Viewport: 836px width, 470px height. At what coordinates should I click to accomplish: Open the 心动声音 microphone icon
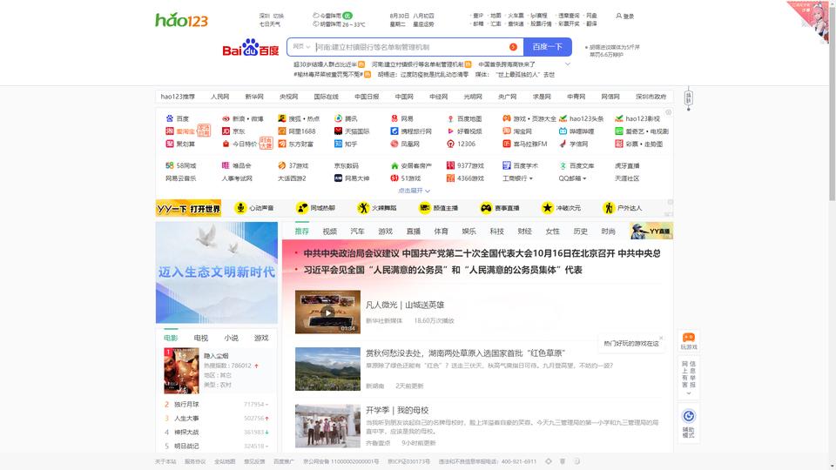point(240,208)
